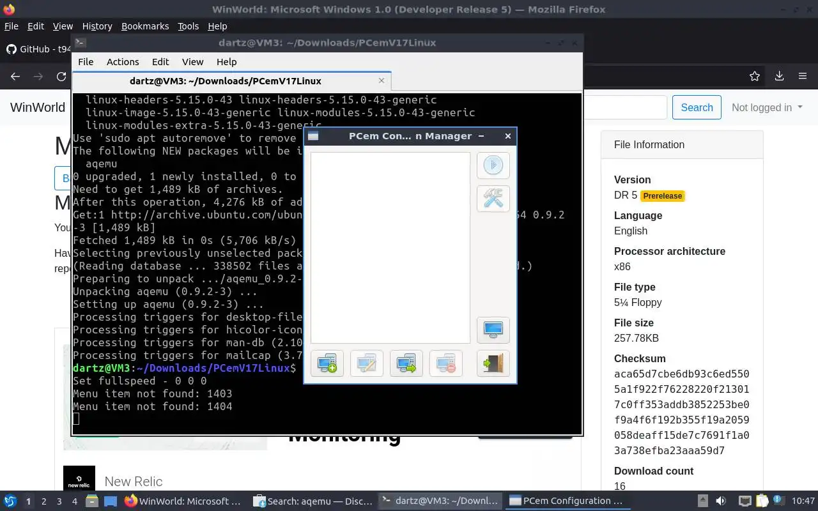Open terminal Edit menu

coord(160,62)
